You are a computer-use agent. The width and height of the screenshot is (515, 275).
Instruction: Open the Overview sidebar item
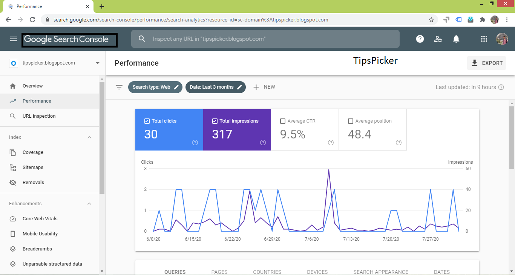50,86
